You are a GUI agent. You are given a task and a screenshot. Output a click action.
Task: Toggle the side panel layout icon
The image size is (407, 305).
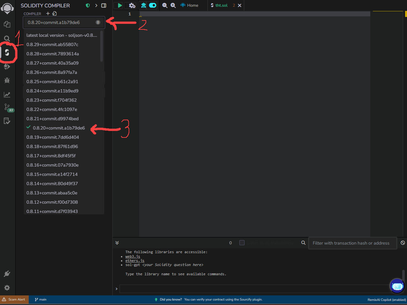pyautogui.click(x=104, y=5)
